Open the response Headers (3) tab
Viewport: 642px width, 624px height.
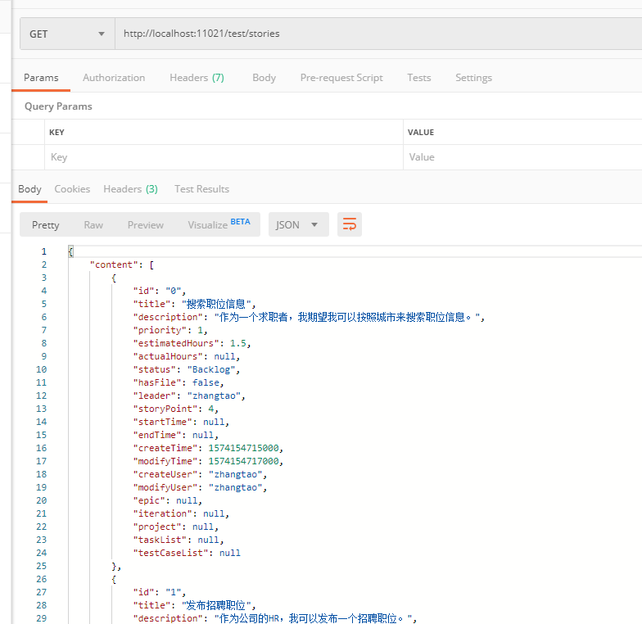coord(130,189)
